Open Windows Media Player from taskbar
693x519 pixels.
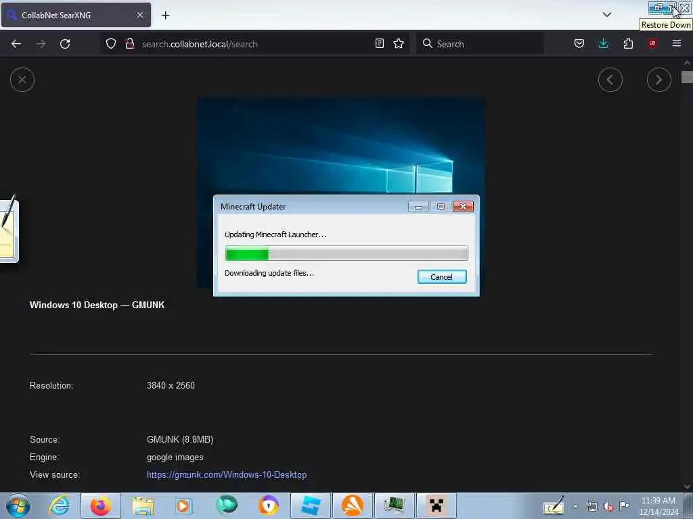click(x=184, y=505)
